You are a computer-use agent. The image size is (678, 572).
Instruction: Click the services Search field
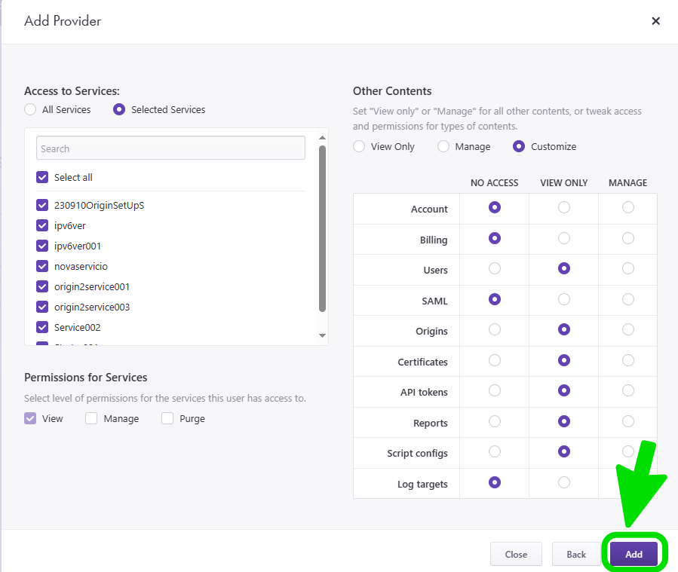(x=170, y=148)
